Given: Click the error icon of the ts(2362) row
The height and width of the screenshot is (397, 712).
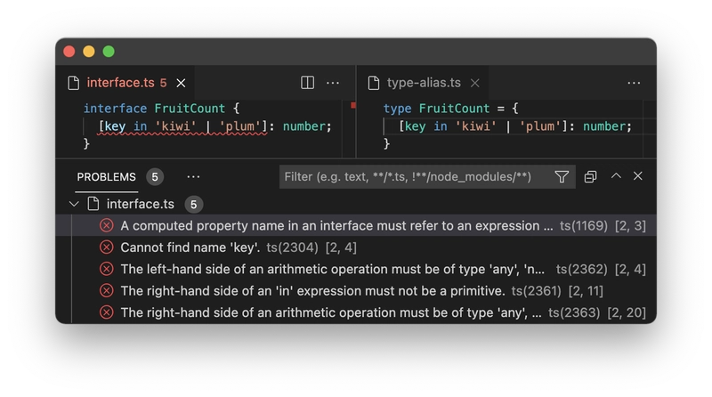Looking at the screenshot, I should pyautogui.click(x=106, y=269).
